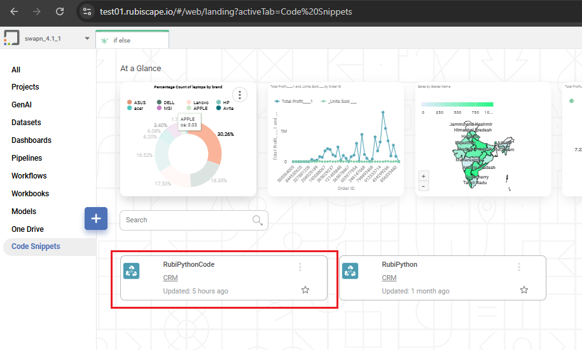This screenshot has height=350, width=582.
Task: Expand the swapn_4.1_1 workspace dropdown
Action: (87, 39)
